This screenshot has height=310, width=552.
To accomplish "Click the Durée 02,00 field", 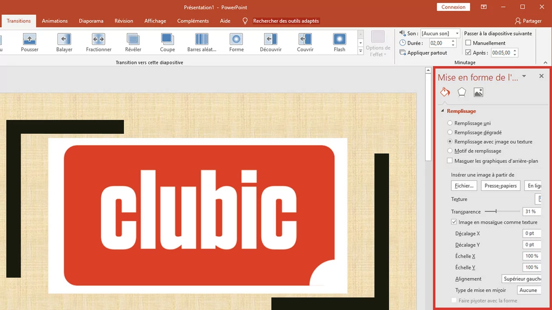I will (439, 43).
